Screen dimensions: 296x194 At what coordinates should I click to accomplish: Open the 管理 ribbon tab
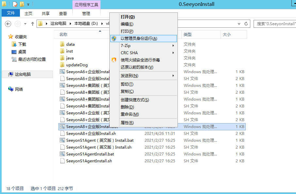point(86,13)
